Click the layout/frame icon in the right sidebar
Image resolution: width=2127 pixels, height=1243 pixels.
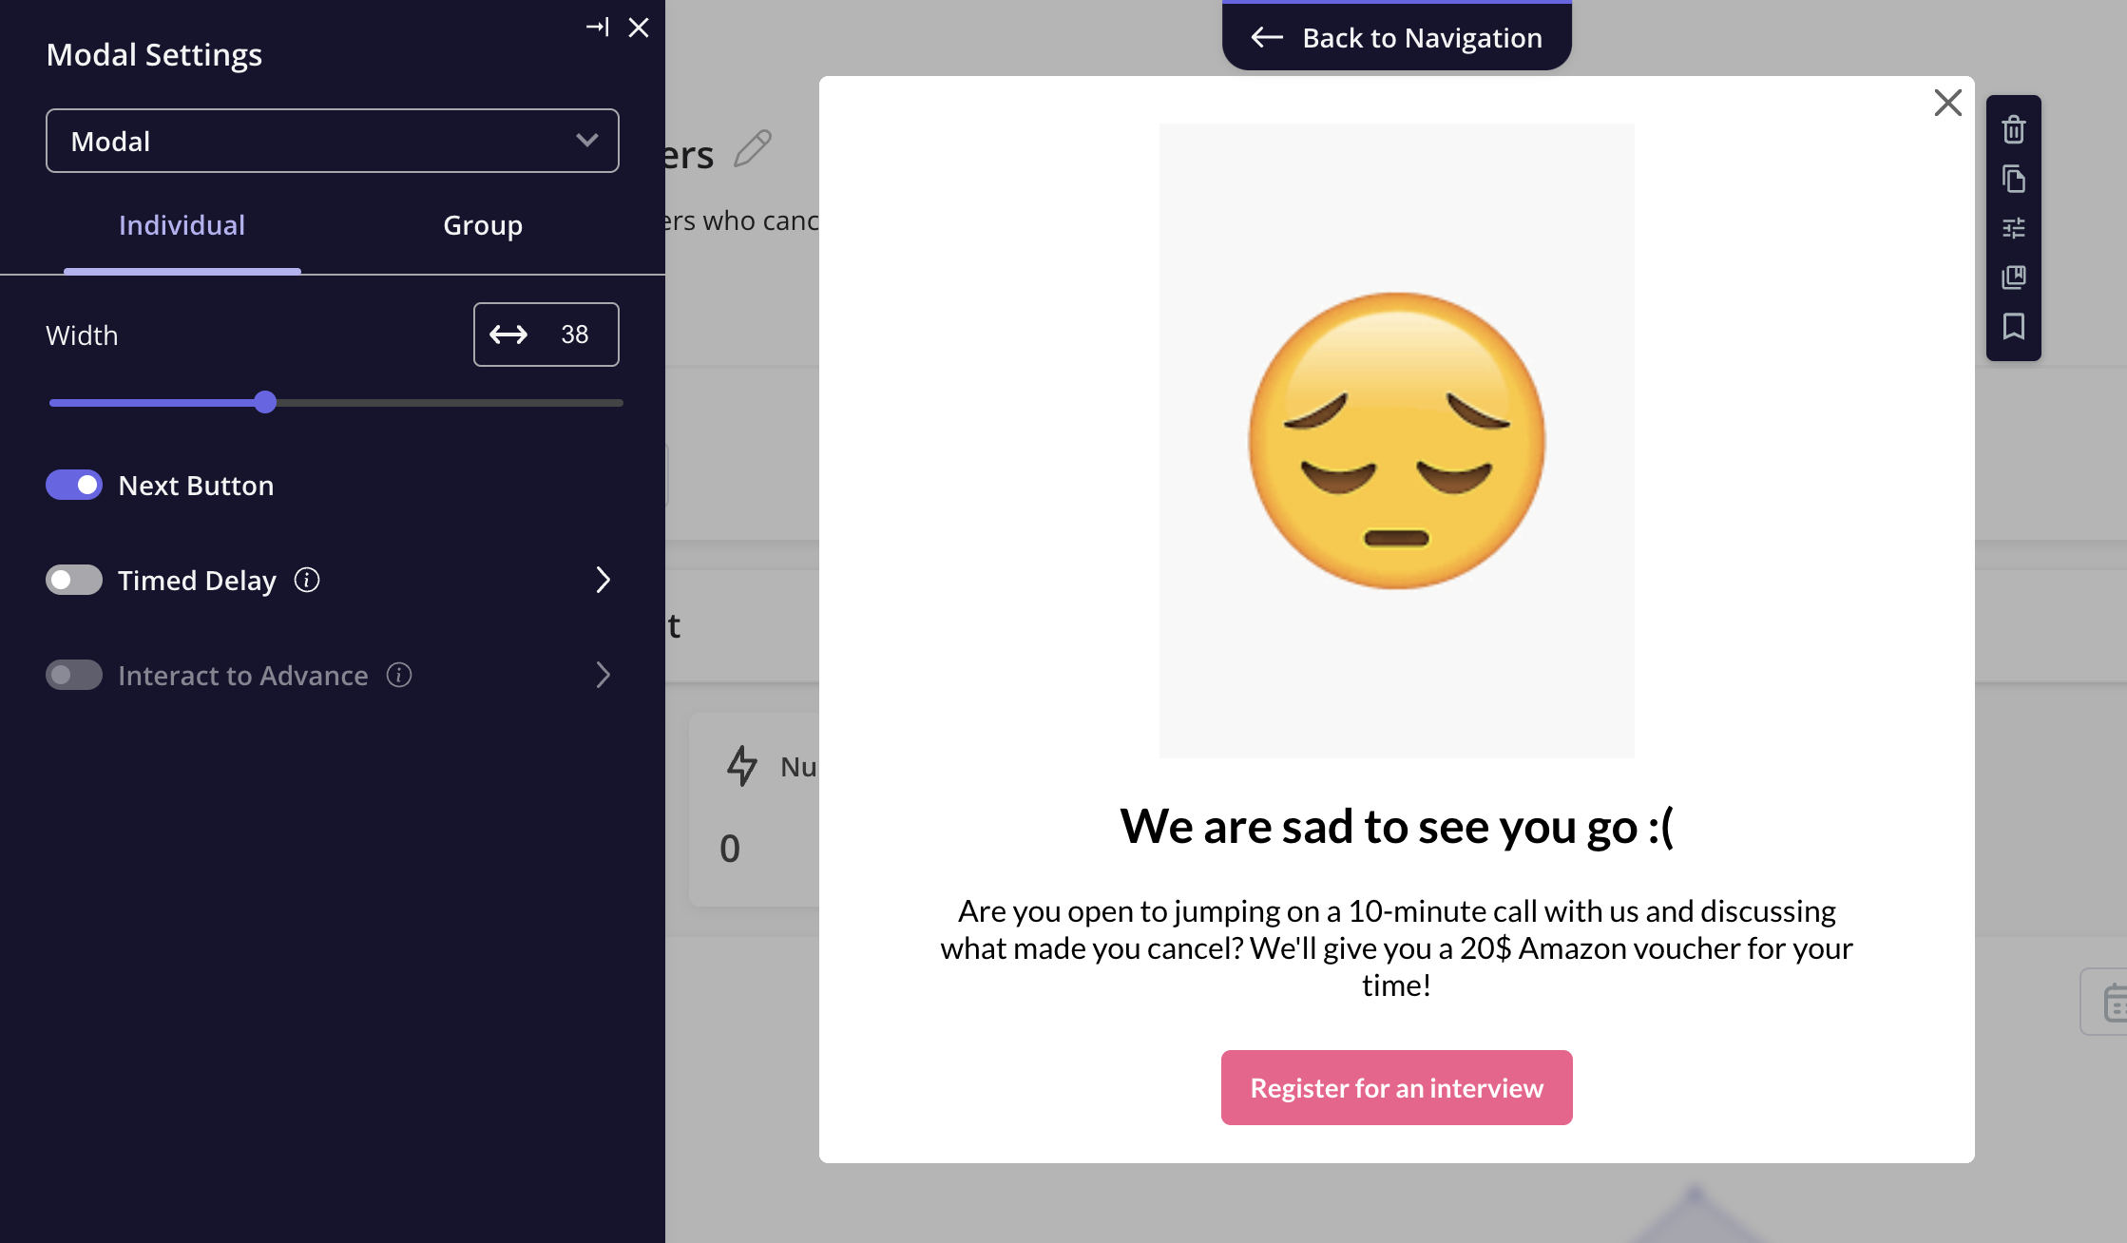point(2012,276)
